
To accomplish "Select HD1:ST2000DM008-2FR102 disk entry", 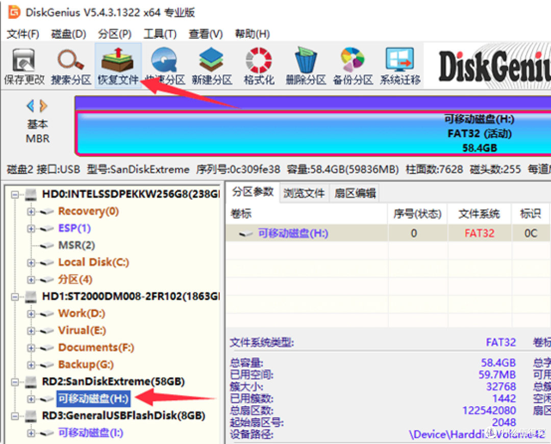I will pos(131,297).
